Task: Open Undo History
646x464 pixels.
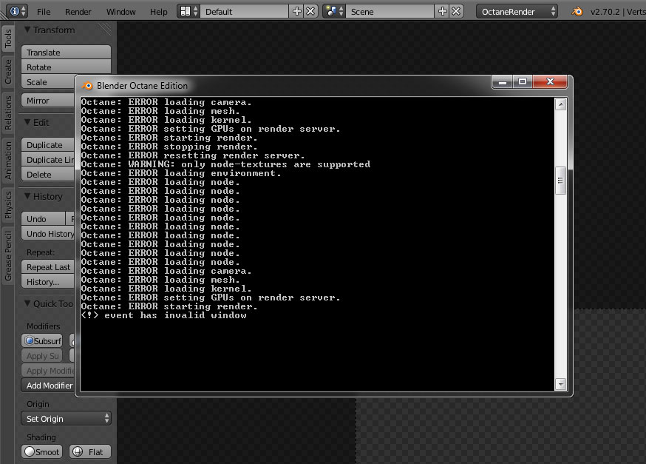Action: click(48, 234)
